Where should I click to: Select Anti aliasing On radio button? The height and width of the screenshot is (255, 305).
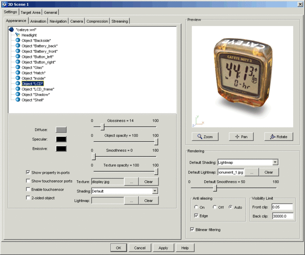196,207
